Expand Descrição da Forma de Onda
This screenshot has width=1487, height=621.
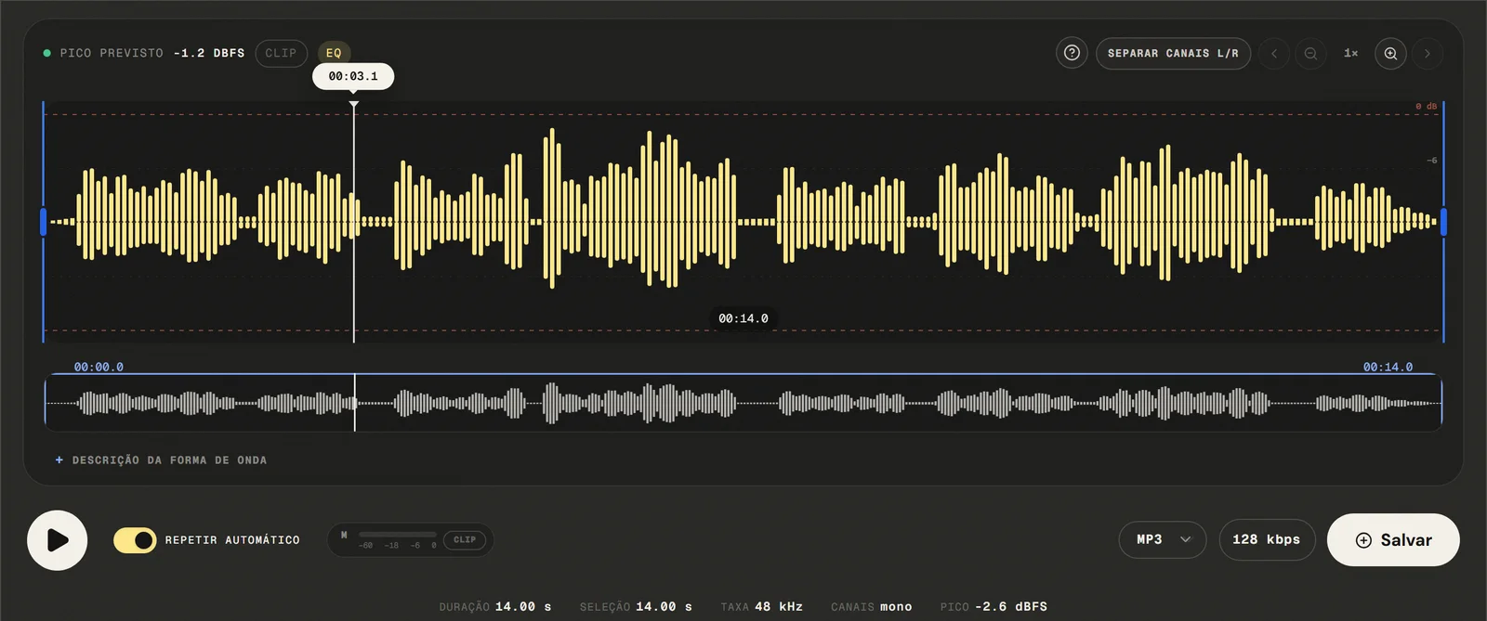161,460
